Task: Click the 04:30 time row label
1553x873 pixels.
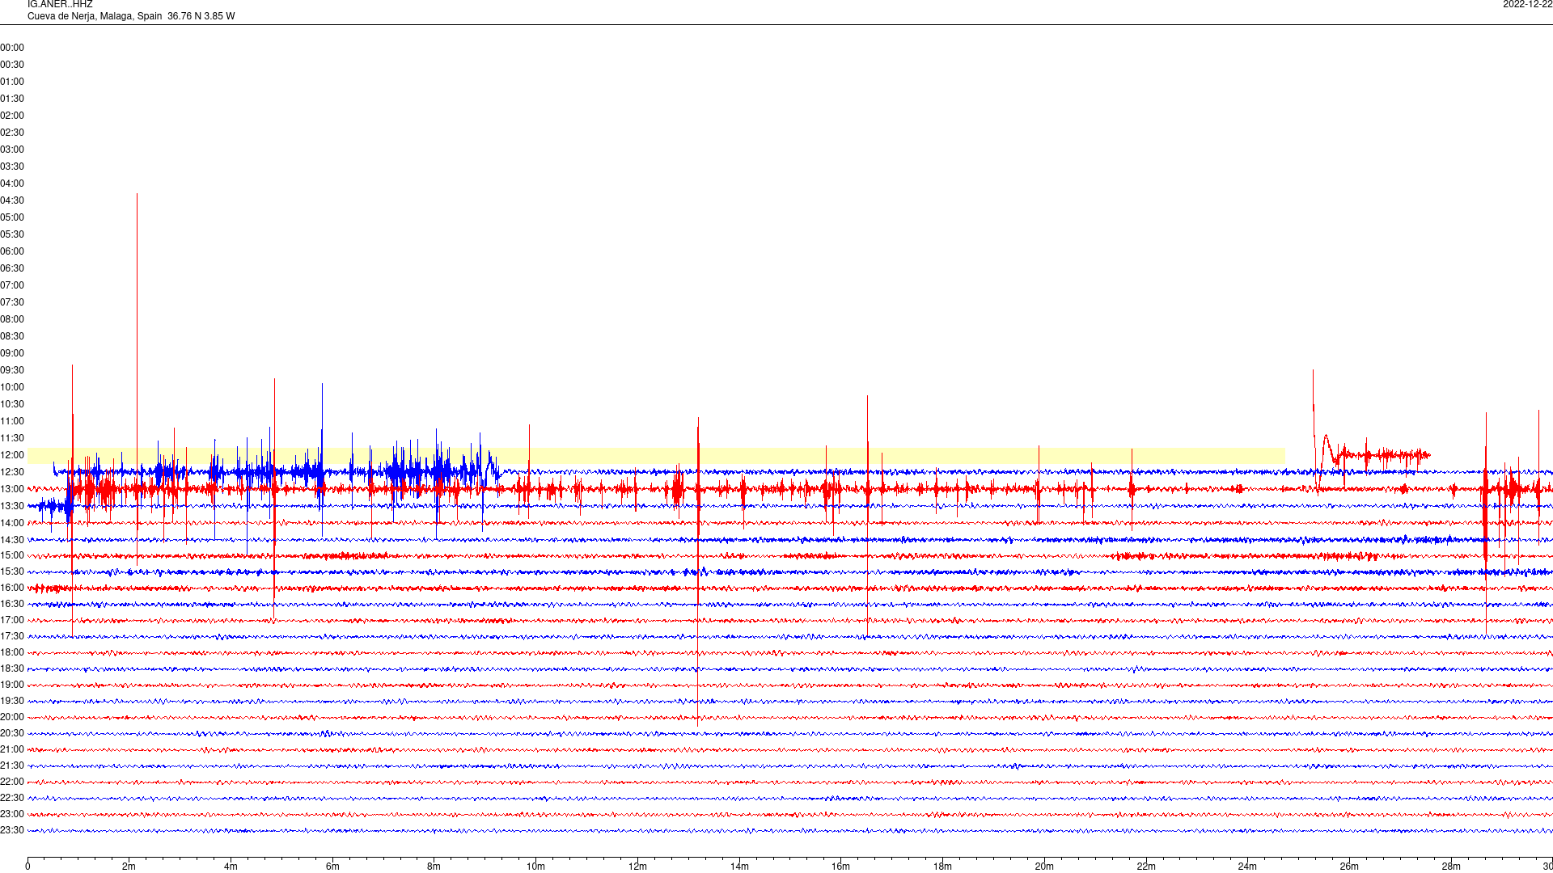Action: pos(12,200)
